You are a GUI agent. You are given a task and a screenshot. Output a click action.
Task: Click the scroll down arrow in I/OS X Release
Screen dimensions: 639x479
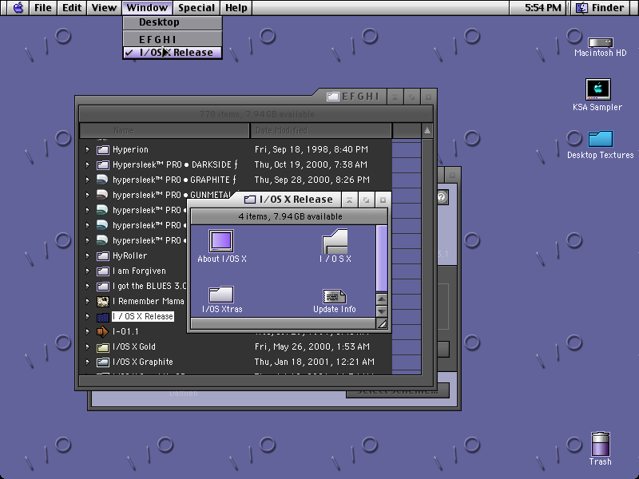pyautogui.click(x=382, y=311)
